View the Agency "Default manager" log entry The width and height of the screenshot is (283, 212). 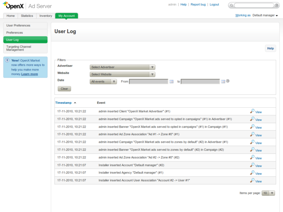256,173
